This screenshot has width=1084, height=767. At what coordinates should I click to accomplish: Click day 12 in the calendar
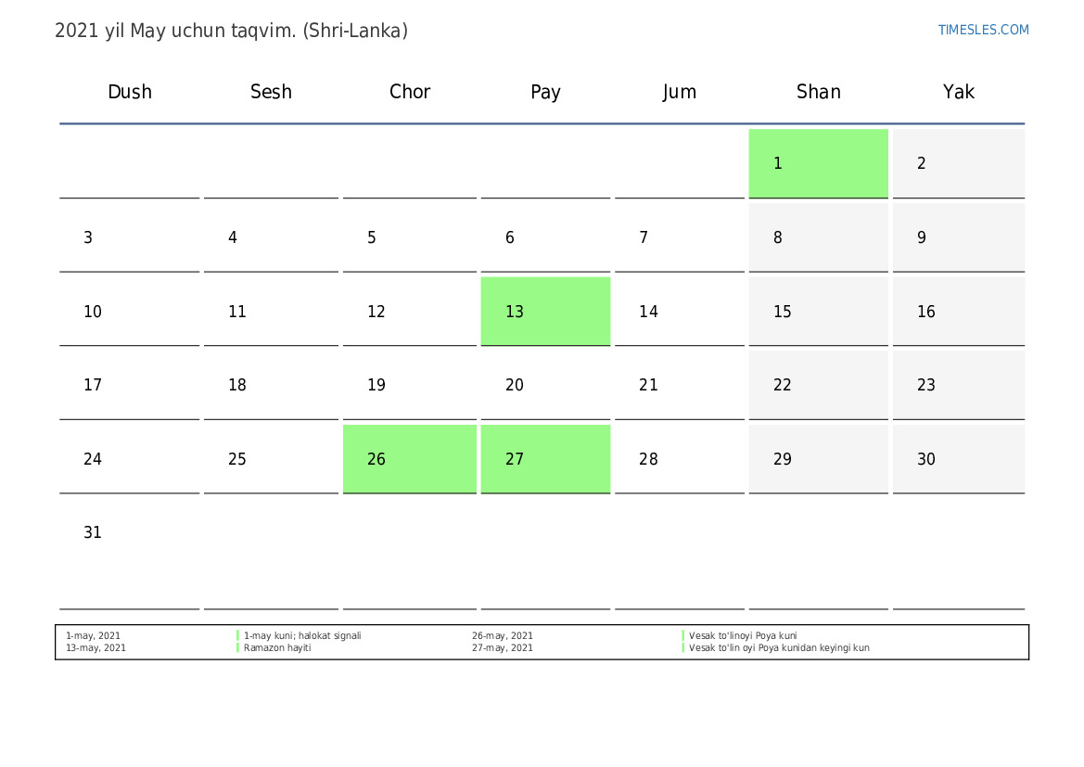pyautogui.click(x=409, y=312)
